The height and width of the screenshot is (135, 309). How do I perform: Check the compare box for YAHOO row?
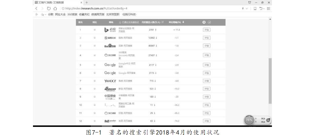click(x=95, y=81)
